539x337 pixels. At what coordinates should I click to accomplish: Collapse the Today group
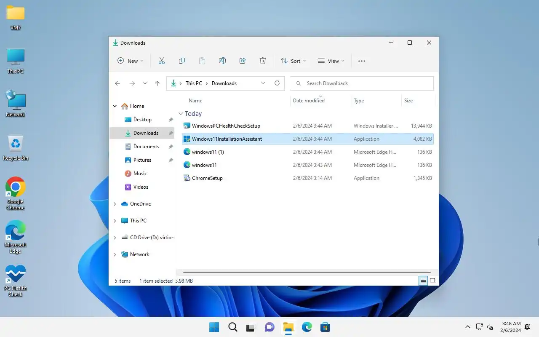click(181, 114)
